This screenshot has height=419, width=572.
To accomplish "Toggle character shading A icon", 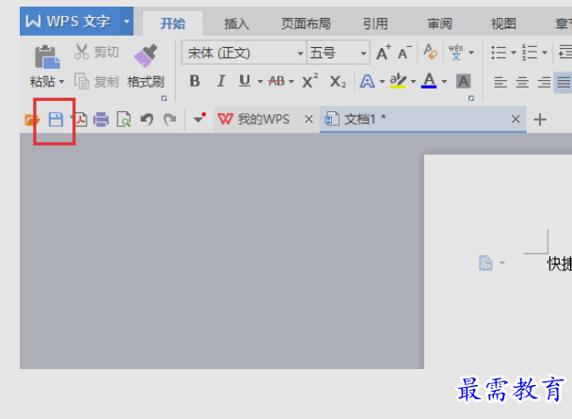I will click(463, 81).
